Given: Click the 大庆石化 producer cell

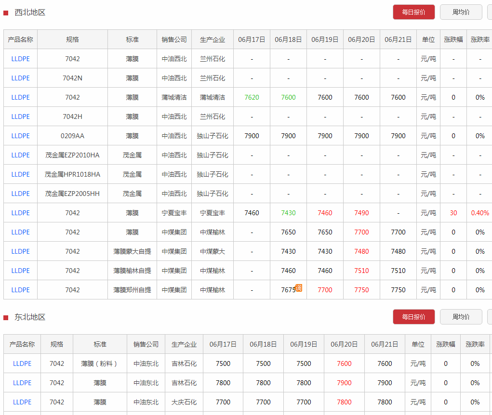Looking at the screenshot, I should 184,402.
